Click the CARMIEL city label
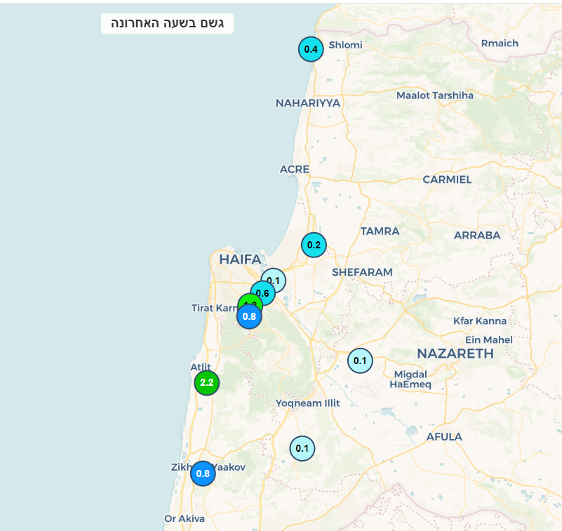This screenshot has width=562, height=531. pos(447,180)
